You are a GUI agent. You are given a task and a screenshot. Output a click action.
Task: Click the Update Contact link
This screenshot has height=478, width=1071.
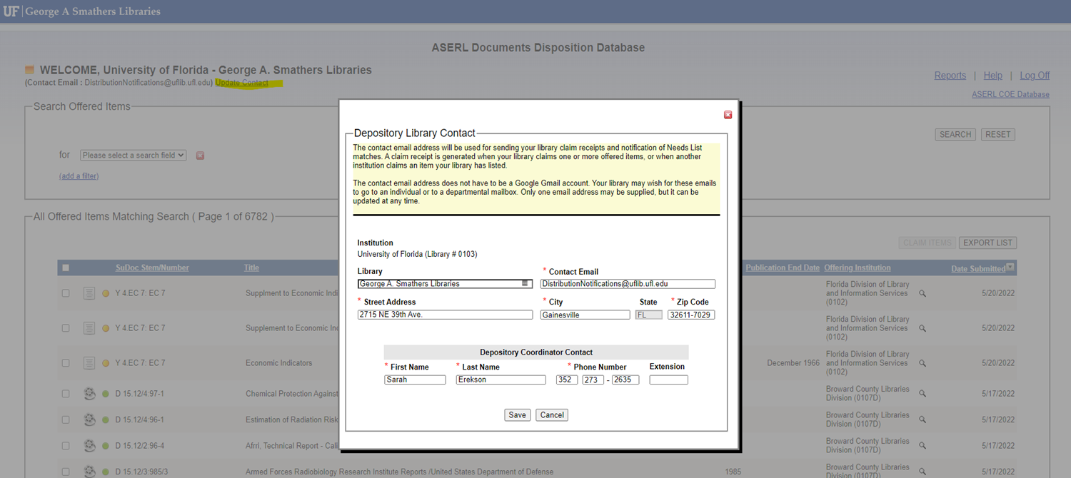pyautogui.click(x=242, y=83)
